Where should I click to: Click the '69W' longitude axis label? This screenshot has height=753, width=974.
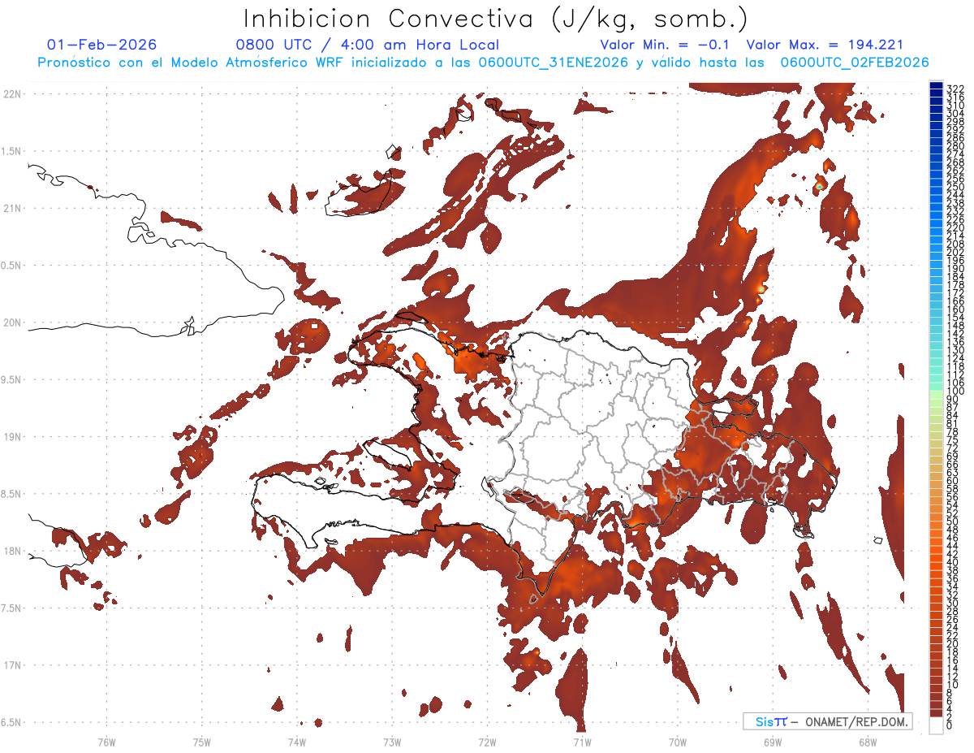[772, 742]
